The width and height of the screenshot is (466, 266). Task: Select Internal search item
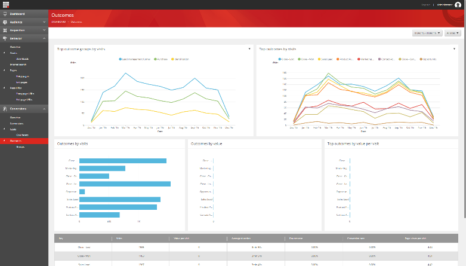[18, 65]
